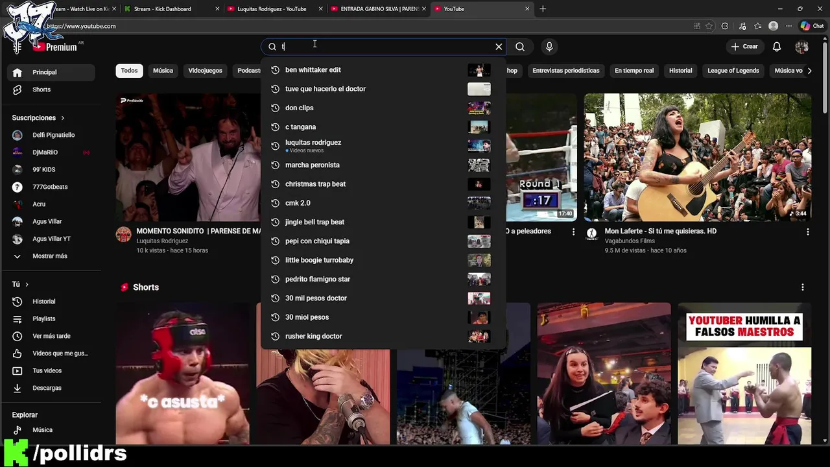Screen dimensions: 830x467
Task: Open the account avatar menu
Action: click(801, 47)
